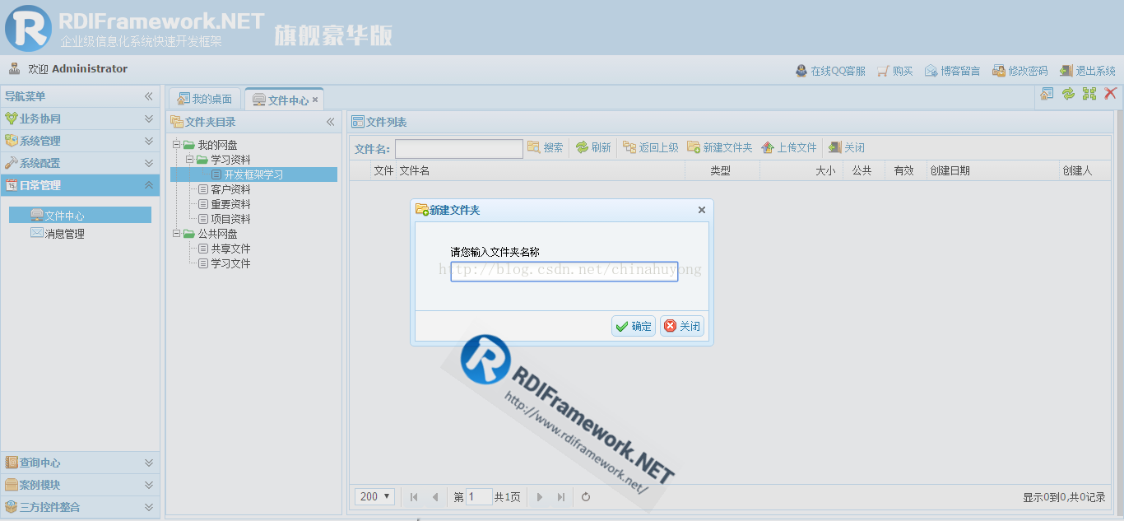Click the tab-bar green refresh icon

tap(1068, 94)
